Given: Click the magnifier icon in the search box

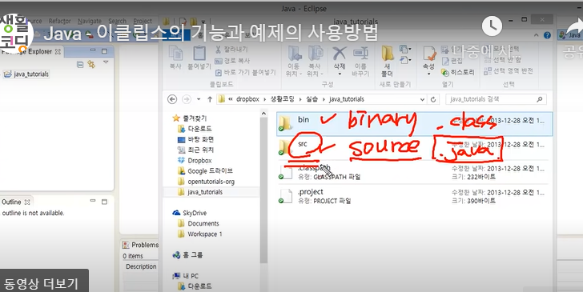Looking at the screenshot, I should (540, 99).
